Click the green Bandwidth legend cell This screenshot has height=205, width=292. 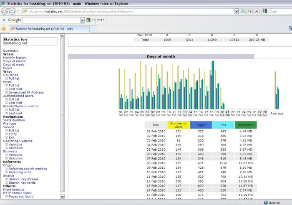[x=246, y=125]
